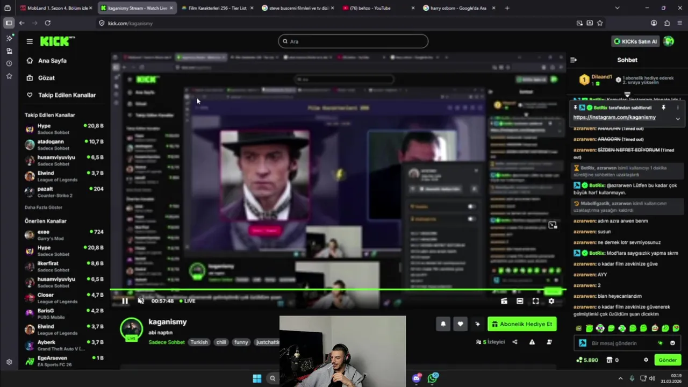Open Windows Start menu
The width and height of the screenshot is (688, 387).
[x=257, y=378]
